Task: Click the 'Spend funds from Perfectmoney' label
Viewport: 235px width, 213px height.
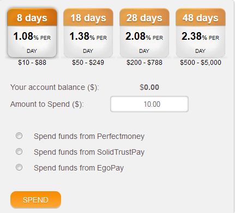Action: (89, 136)
